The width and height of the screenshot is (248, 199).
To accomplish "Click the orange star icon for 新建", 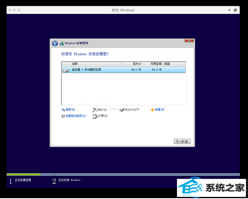I will (152, 110).
